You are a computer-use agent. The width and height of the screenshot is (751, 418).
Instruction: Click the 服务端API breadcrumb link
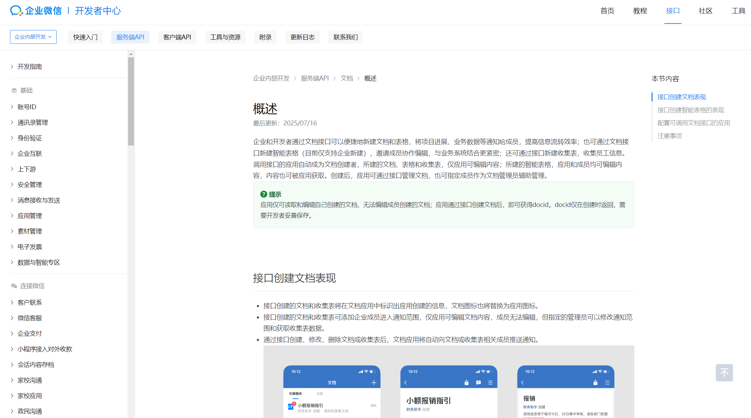click(315, 78)
